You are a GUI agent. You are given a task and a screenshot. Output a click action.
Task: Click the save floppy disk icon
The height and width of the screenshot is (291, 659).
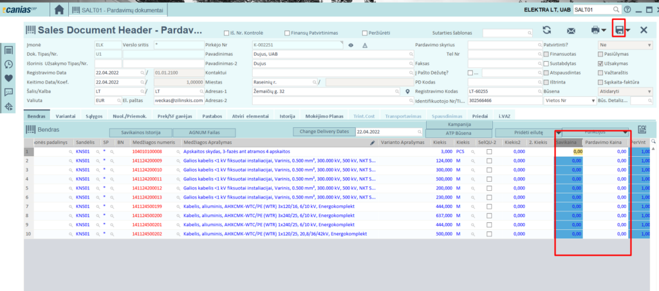pyautogui.click(x=618, y=30)
